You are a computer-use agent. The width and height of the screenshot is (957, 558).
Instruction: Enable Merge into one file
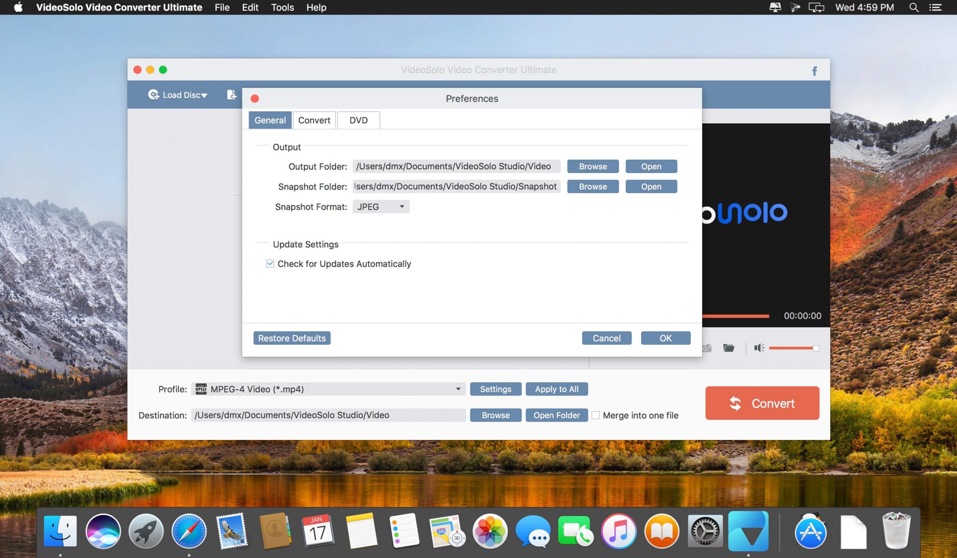pos(596,415)
